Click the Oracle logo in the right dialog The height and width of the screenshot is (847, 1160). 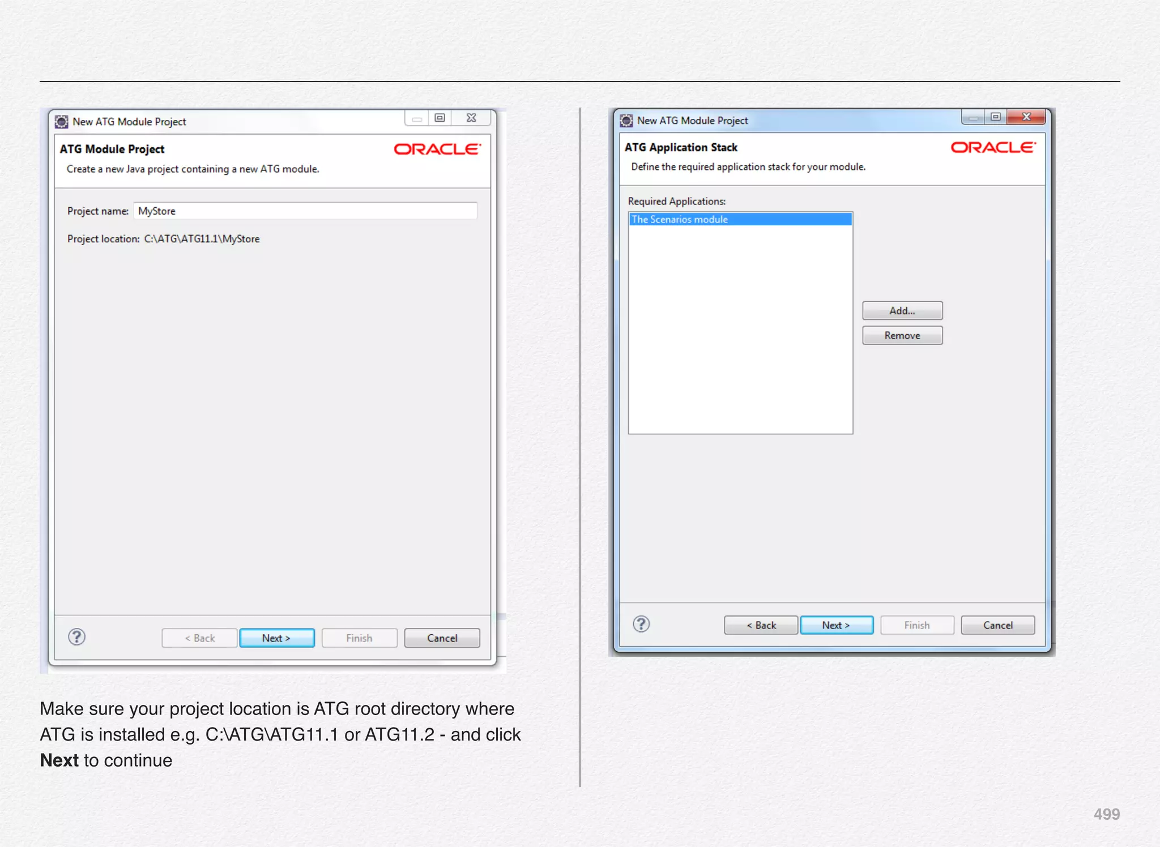click(993, 147)
